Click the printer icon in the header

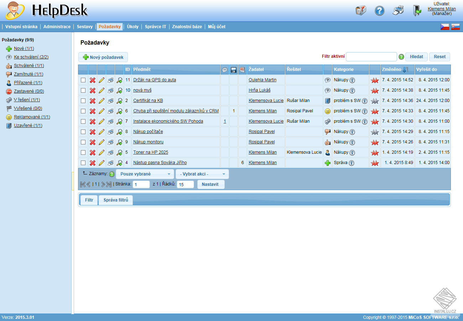click(398, 11)
